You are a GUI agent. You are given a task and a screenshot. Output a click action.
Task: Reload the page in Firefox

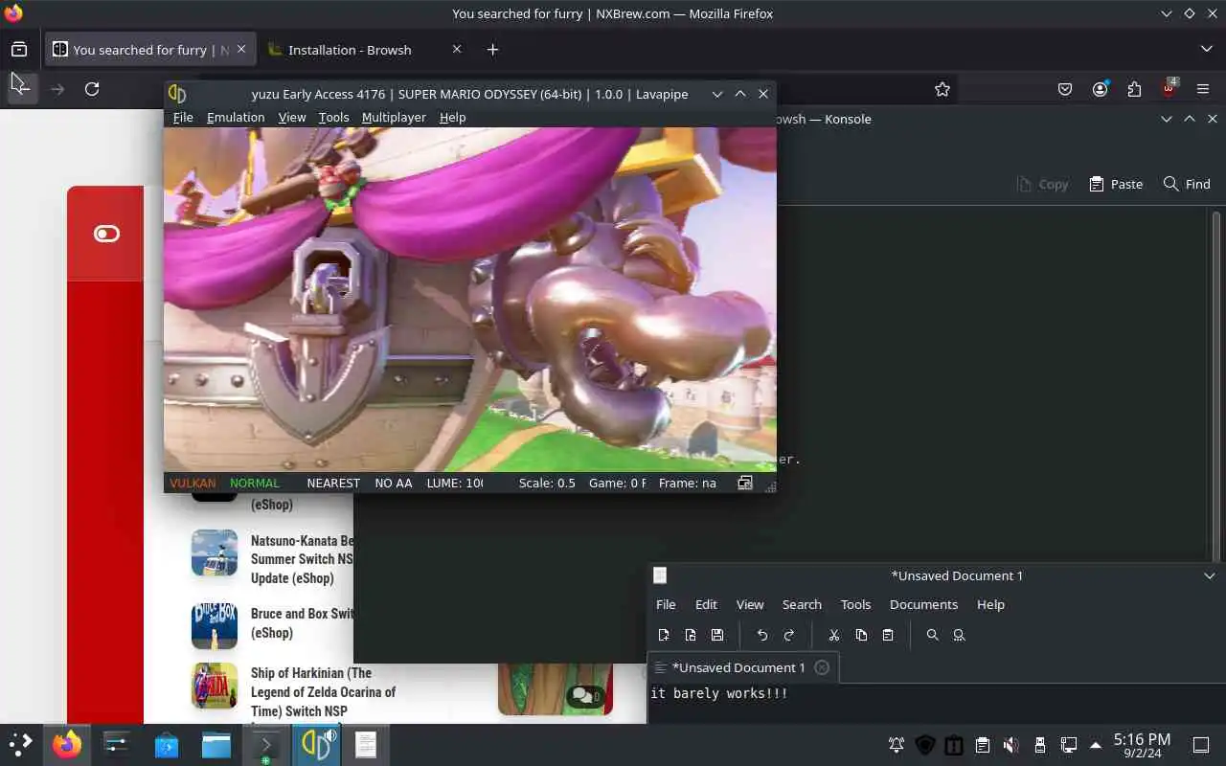click(92, 89)
